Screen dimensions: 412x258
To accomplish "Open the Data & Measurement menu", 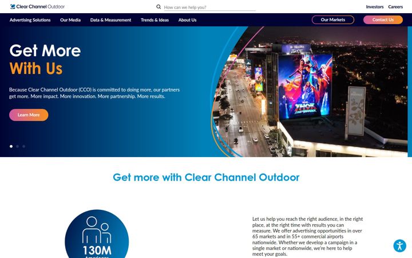I will pos(110,20).
